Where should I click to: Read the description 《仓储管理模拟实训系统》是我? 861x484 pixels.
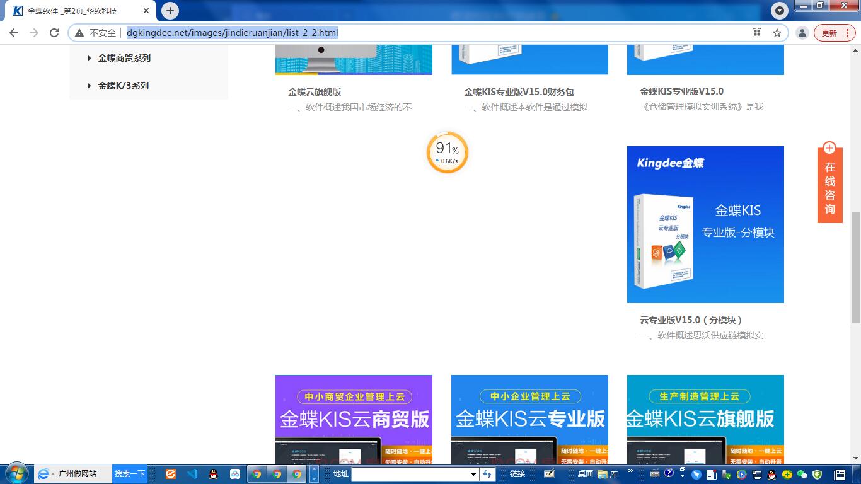click(702, 107)
